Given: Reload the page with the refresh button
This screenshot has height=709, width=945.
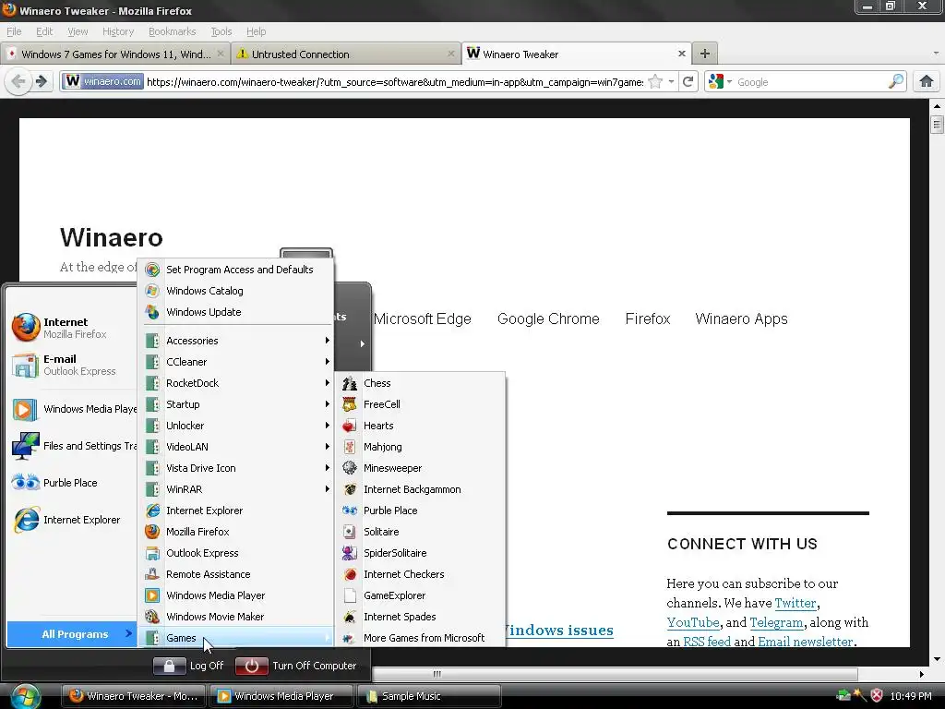Looking at the screenshot, I should coord(688,81).
